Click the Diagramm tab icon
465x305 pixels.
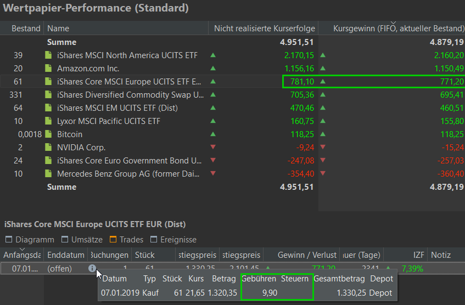tap(9, 239)
